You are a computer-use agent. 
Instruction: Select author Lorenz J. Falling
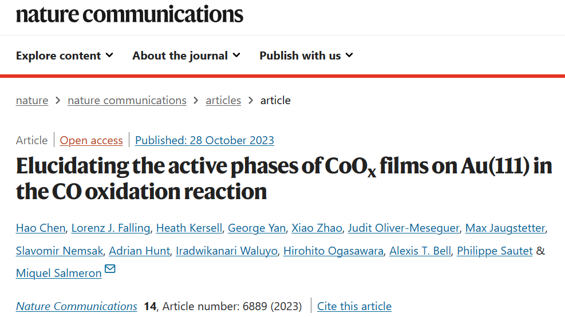(110, 228)
